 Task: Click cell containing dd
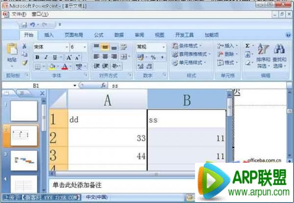pos(107,119)
